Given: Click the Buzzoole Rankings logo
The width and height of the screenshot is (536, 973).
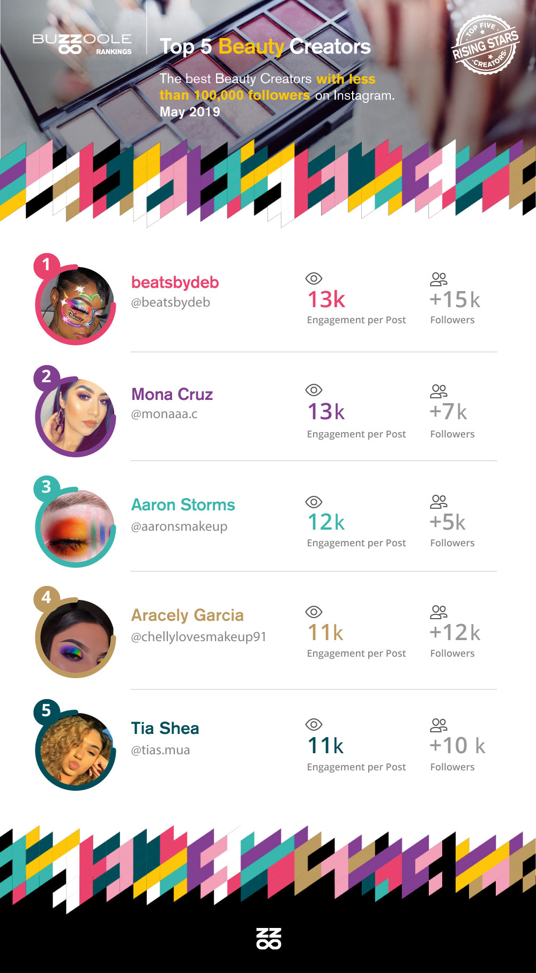Looking at the screenshot, I should (x=82, y=44).
